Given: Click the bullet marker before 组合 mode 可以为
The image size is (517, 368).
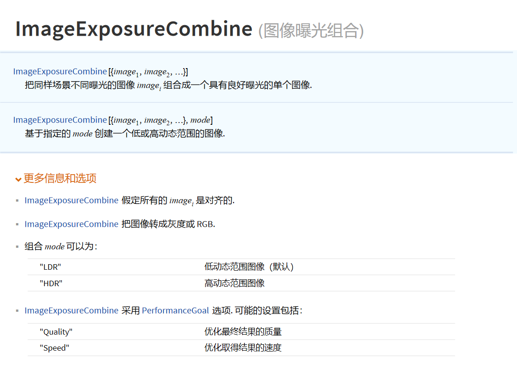Looking at the screenshot, I should 17,247.
